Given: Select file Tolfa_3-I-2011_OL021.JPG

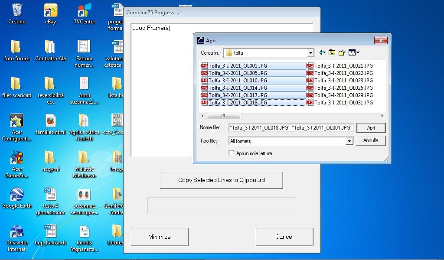Looking at the screenshot, I should click(343, 66).
